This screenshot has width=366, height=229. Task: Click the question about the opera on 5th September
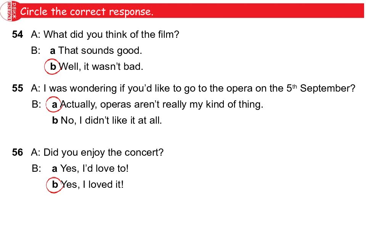(x=199, y=88)
